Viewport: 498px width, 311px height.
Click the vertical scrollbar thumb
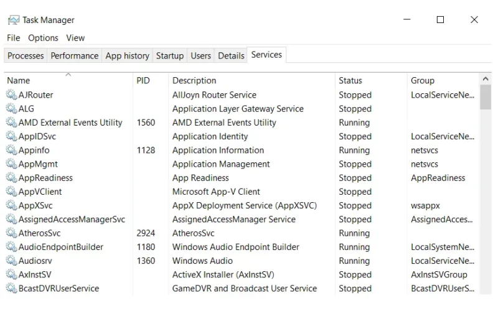click(486, 97)
